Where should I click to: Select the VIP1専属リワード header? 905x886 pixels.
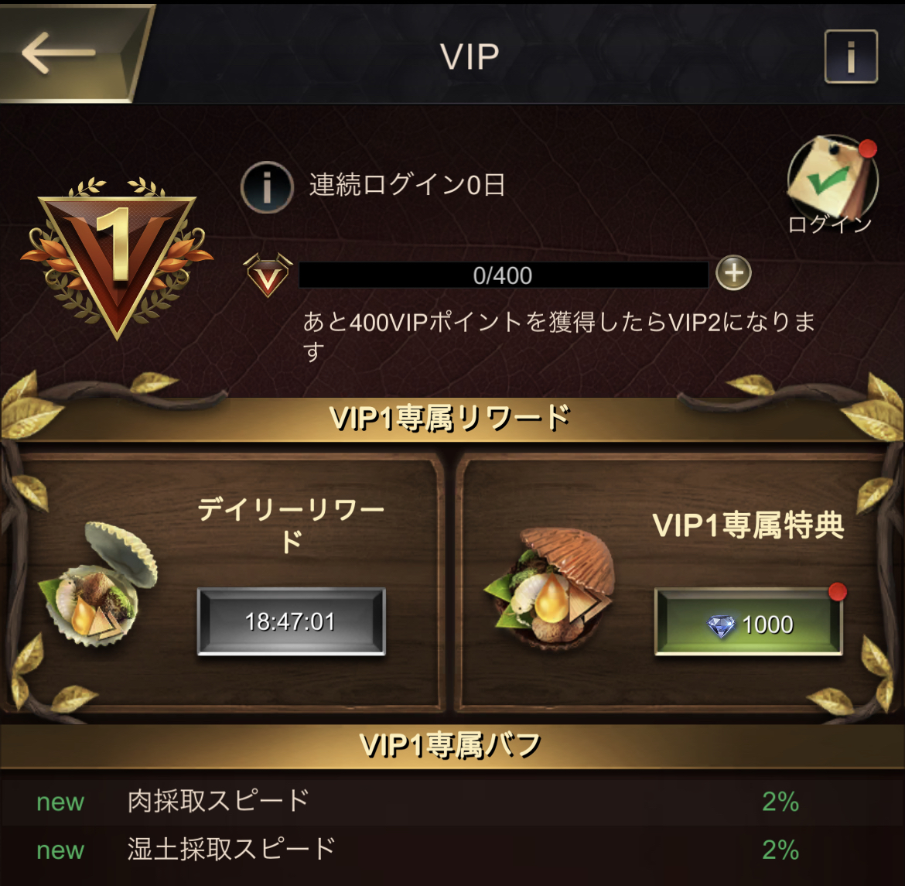pos(450,418)
